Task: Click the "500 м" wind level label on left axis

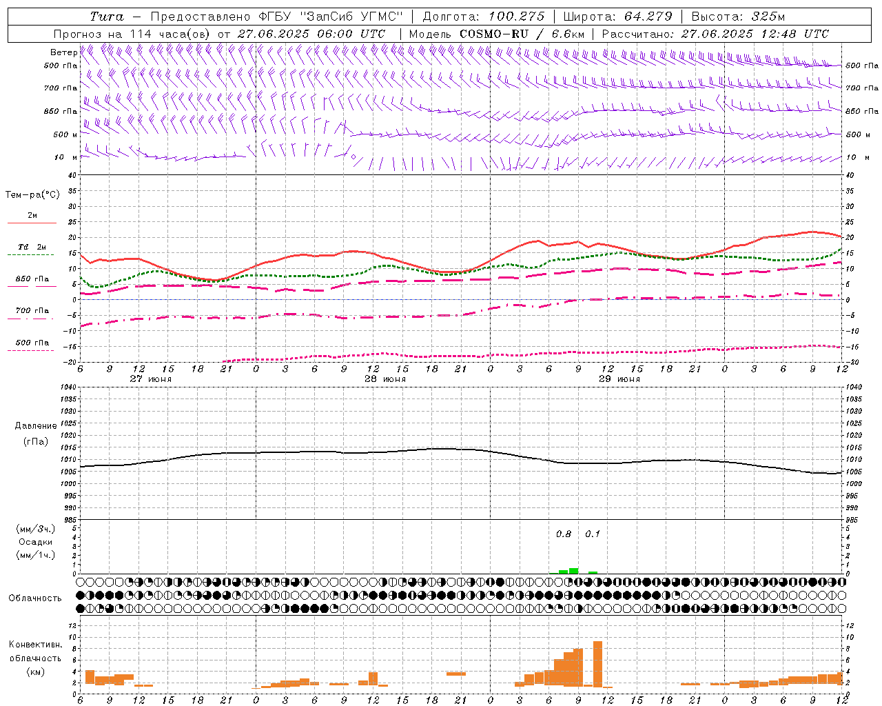Action: pyautogui.click(x=65, y=134)
